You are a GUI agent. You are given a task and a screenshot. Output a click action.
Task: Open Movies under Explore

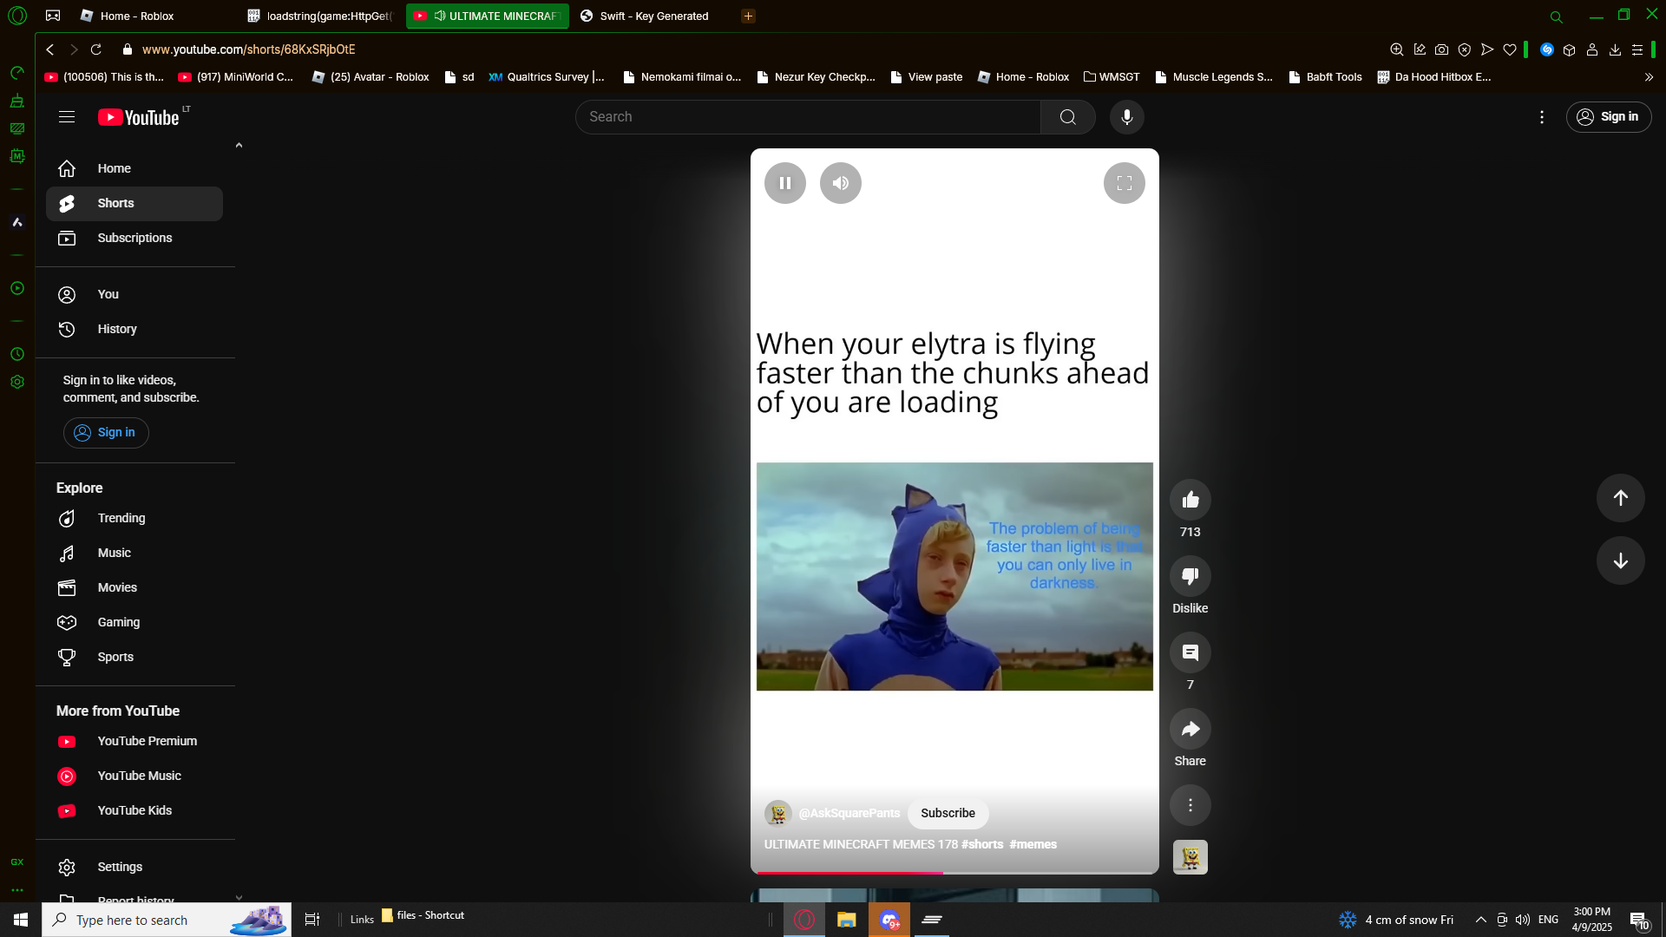point(134,587)
